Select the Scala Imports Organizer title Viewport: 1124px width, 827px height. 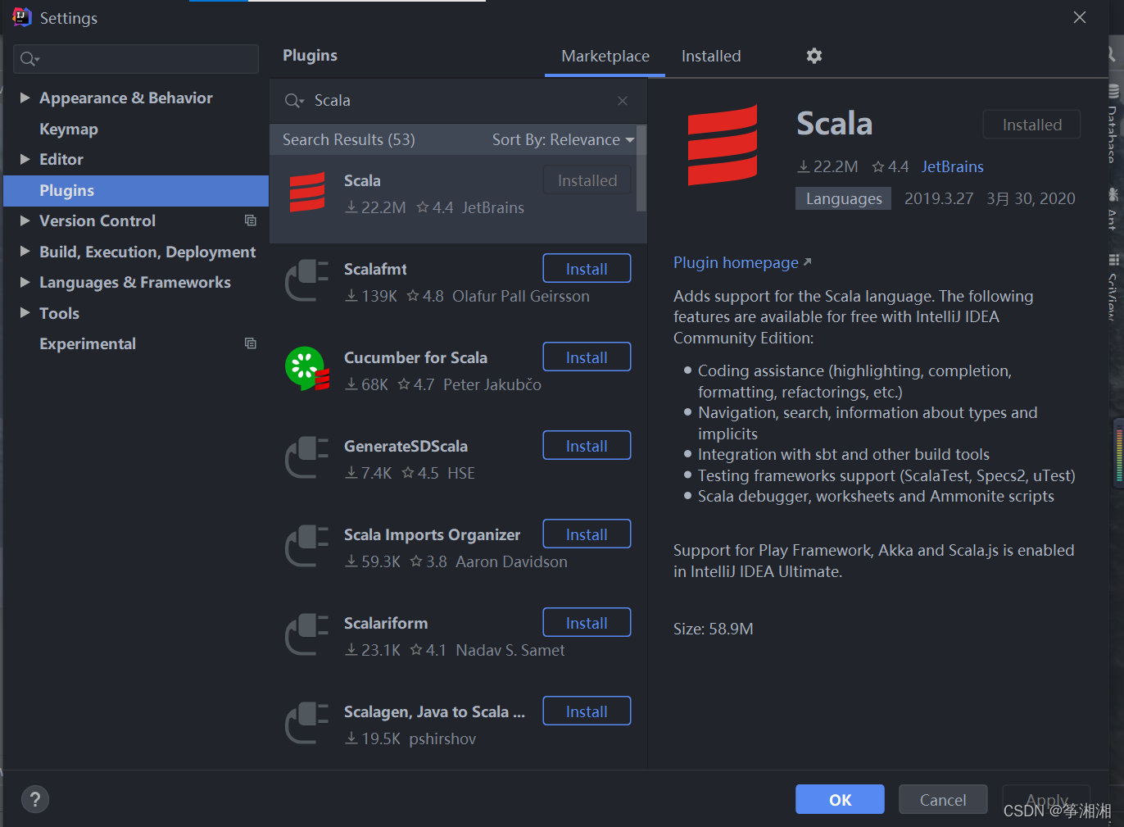click(432, 534)
